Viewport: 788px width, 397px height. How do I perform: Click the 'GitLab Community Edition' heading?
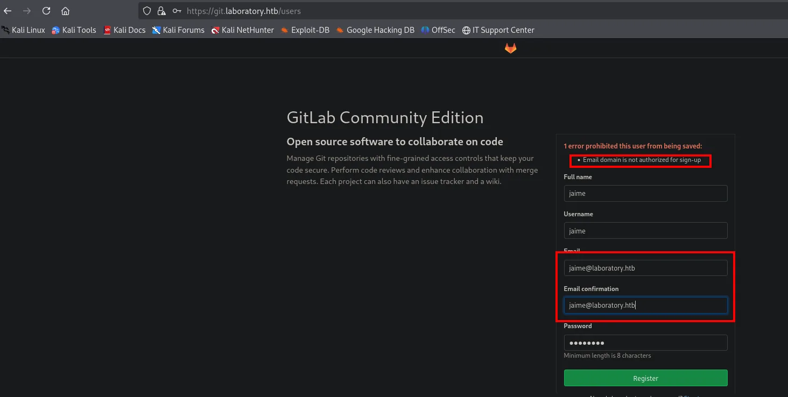(x=385, y=117)
